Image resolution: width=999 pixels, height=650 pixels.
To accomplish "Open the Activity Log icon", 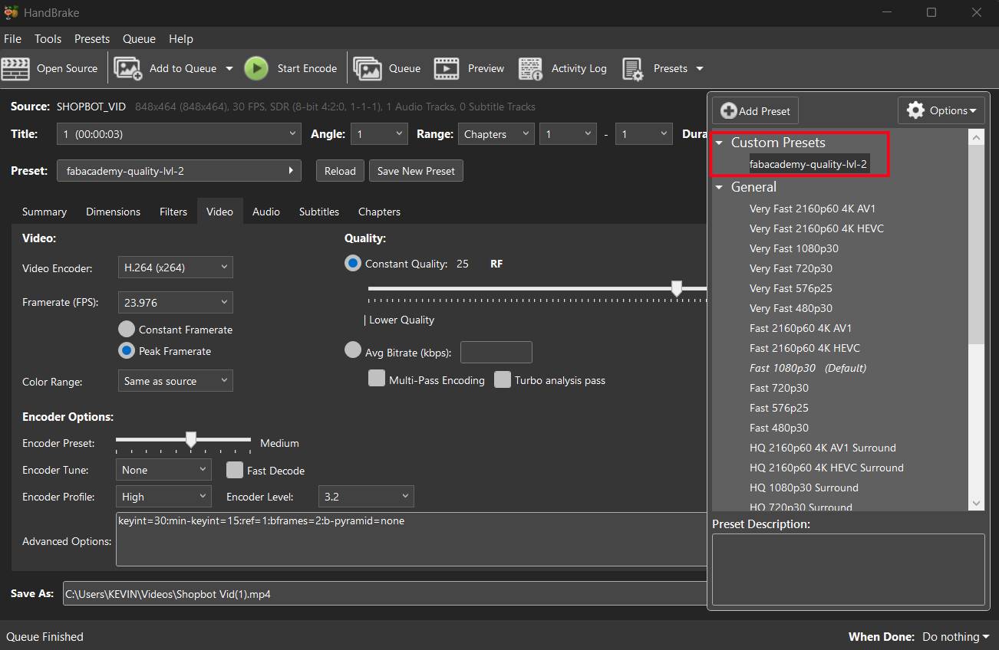I will click(x=531, y=68).
